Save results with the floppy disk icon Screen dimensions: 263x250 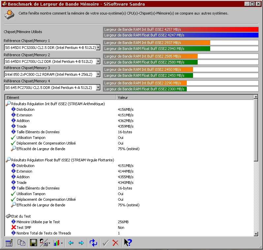click(x=33, y=243)
